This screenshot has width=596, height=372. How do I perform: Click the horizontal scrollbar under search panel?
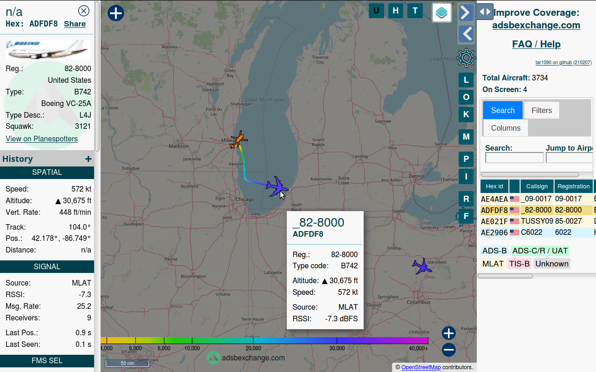pos(530,175)
